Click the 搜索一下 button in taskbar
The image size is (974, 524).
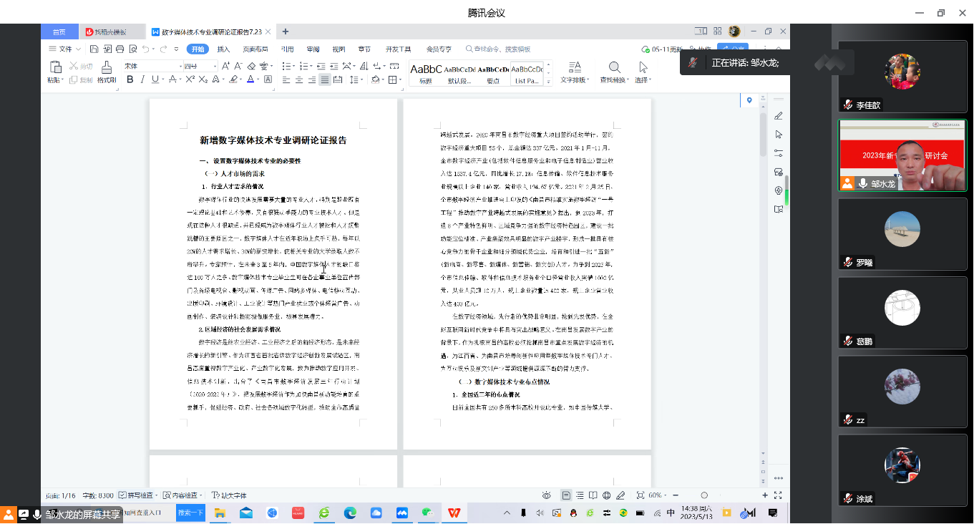click(x=190, y=513)
